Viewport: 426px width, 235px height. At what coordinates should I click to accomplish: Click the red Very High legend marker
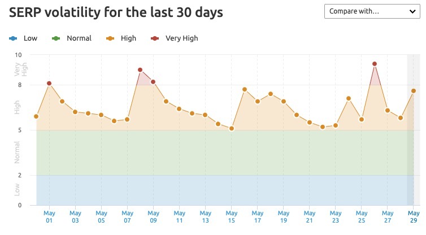coord(155,38)
